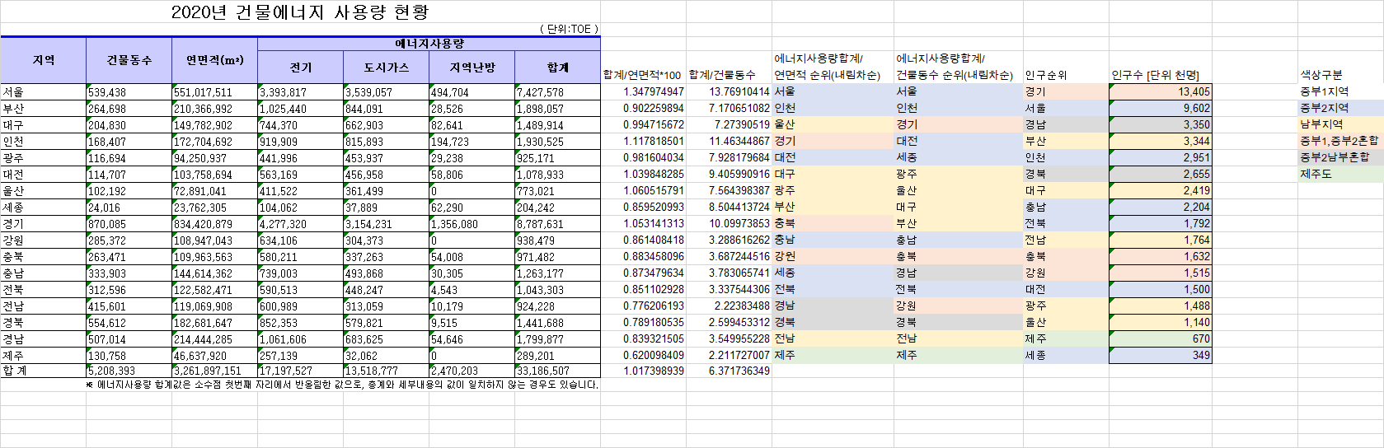
Task: Click the footnote text starting with '※ 에너지사용량'
Action: [343, 385]
